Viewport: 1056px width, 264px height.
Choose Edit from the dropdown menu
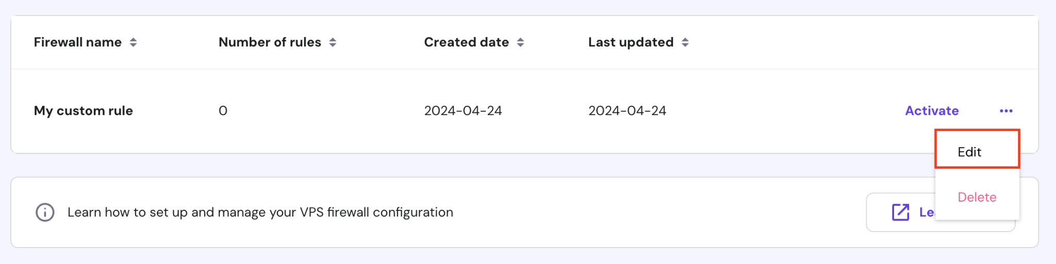coord(969,152)
